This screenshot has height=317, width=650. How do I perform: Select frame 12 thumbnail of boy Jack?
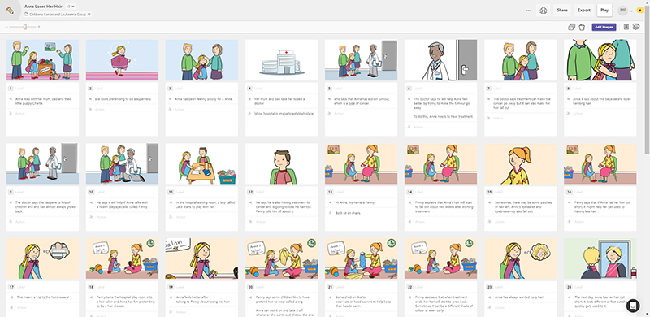click(281, 164)
